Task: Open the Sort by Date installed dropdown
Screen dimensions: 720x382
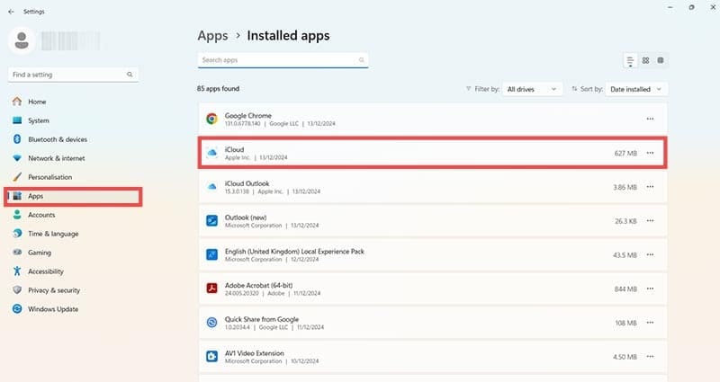Action: (636, 89)
